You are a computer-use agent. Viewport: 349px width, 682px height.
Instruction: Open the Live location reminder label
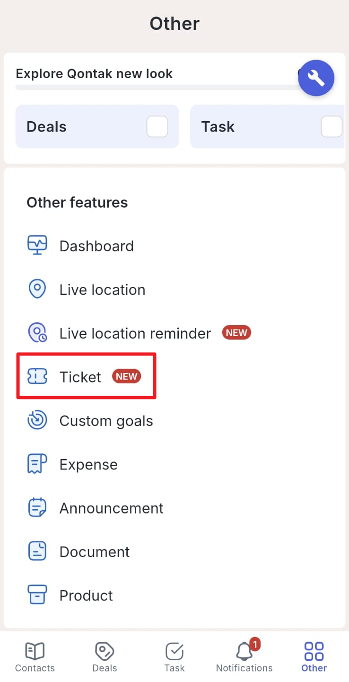135,333
